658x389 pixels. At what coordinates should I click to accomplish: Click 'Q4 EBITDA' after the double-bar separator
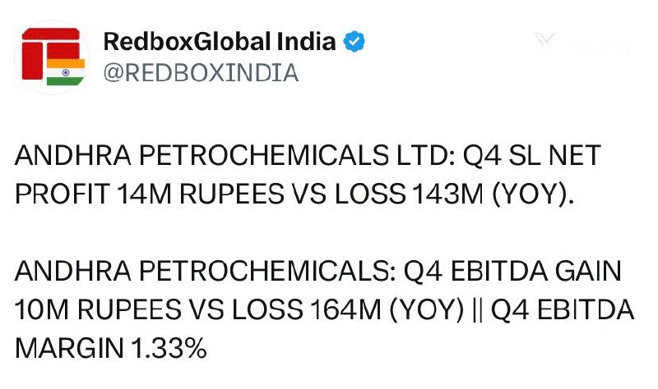point(562,310)
